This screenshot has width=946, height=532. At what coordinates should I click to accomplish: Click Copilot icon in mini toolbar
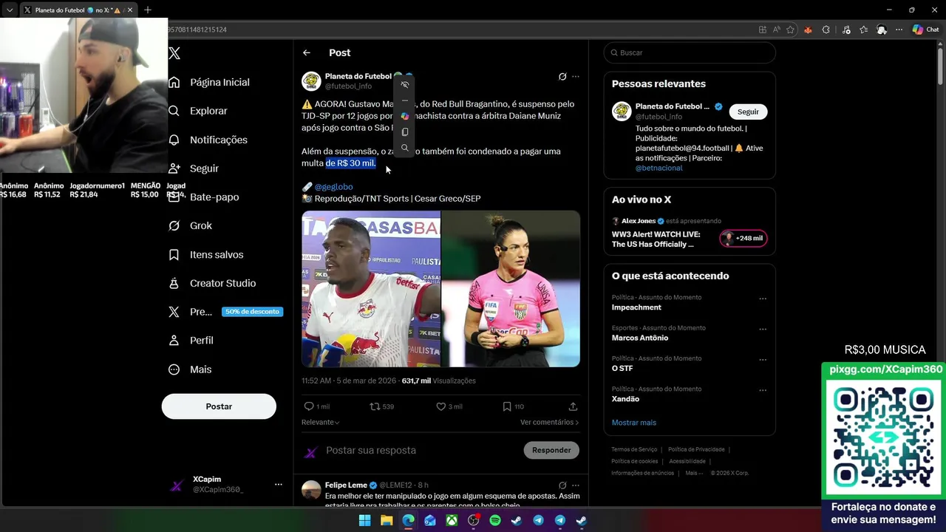[404, 116]
